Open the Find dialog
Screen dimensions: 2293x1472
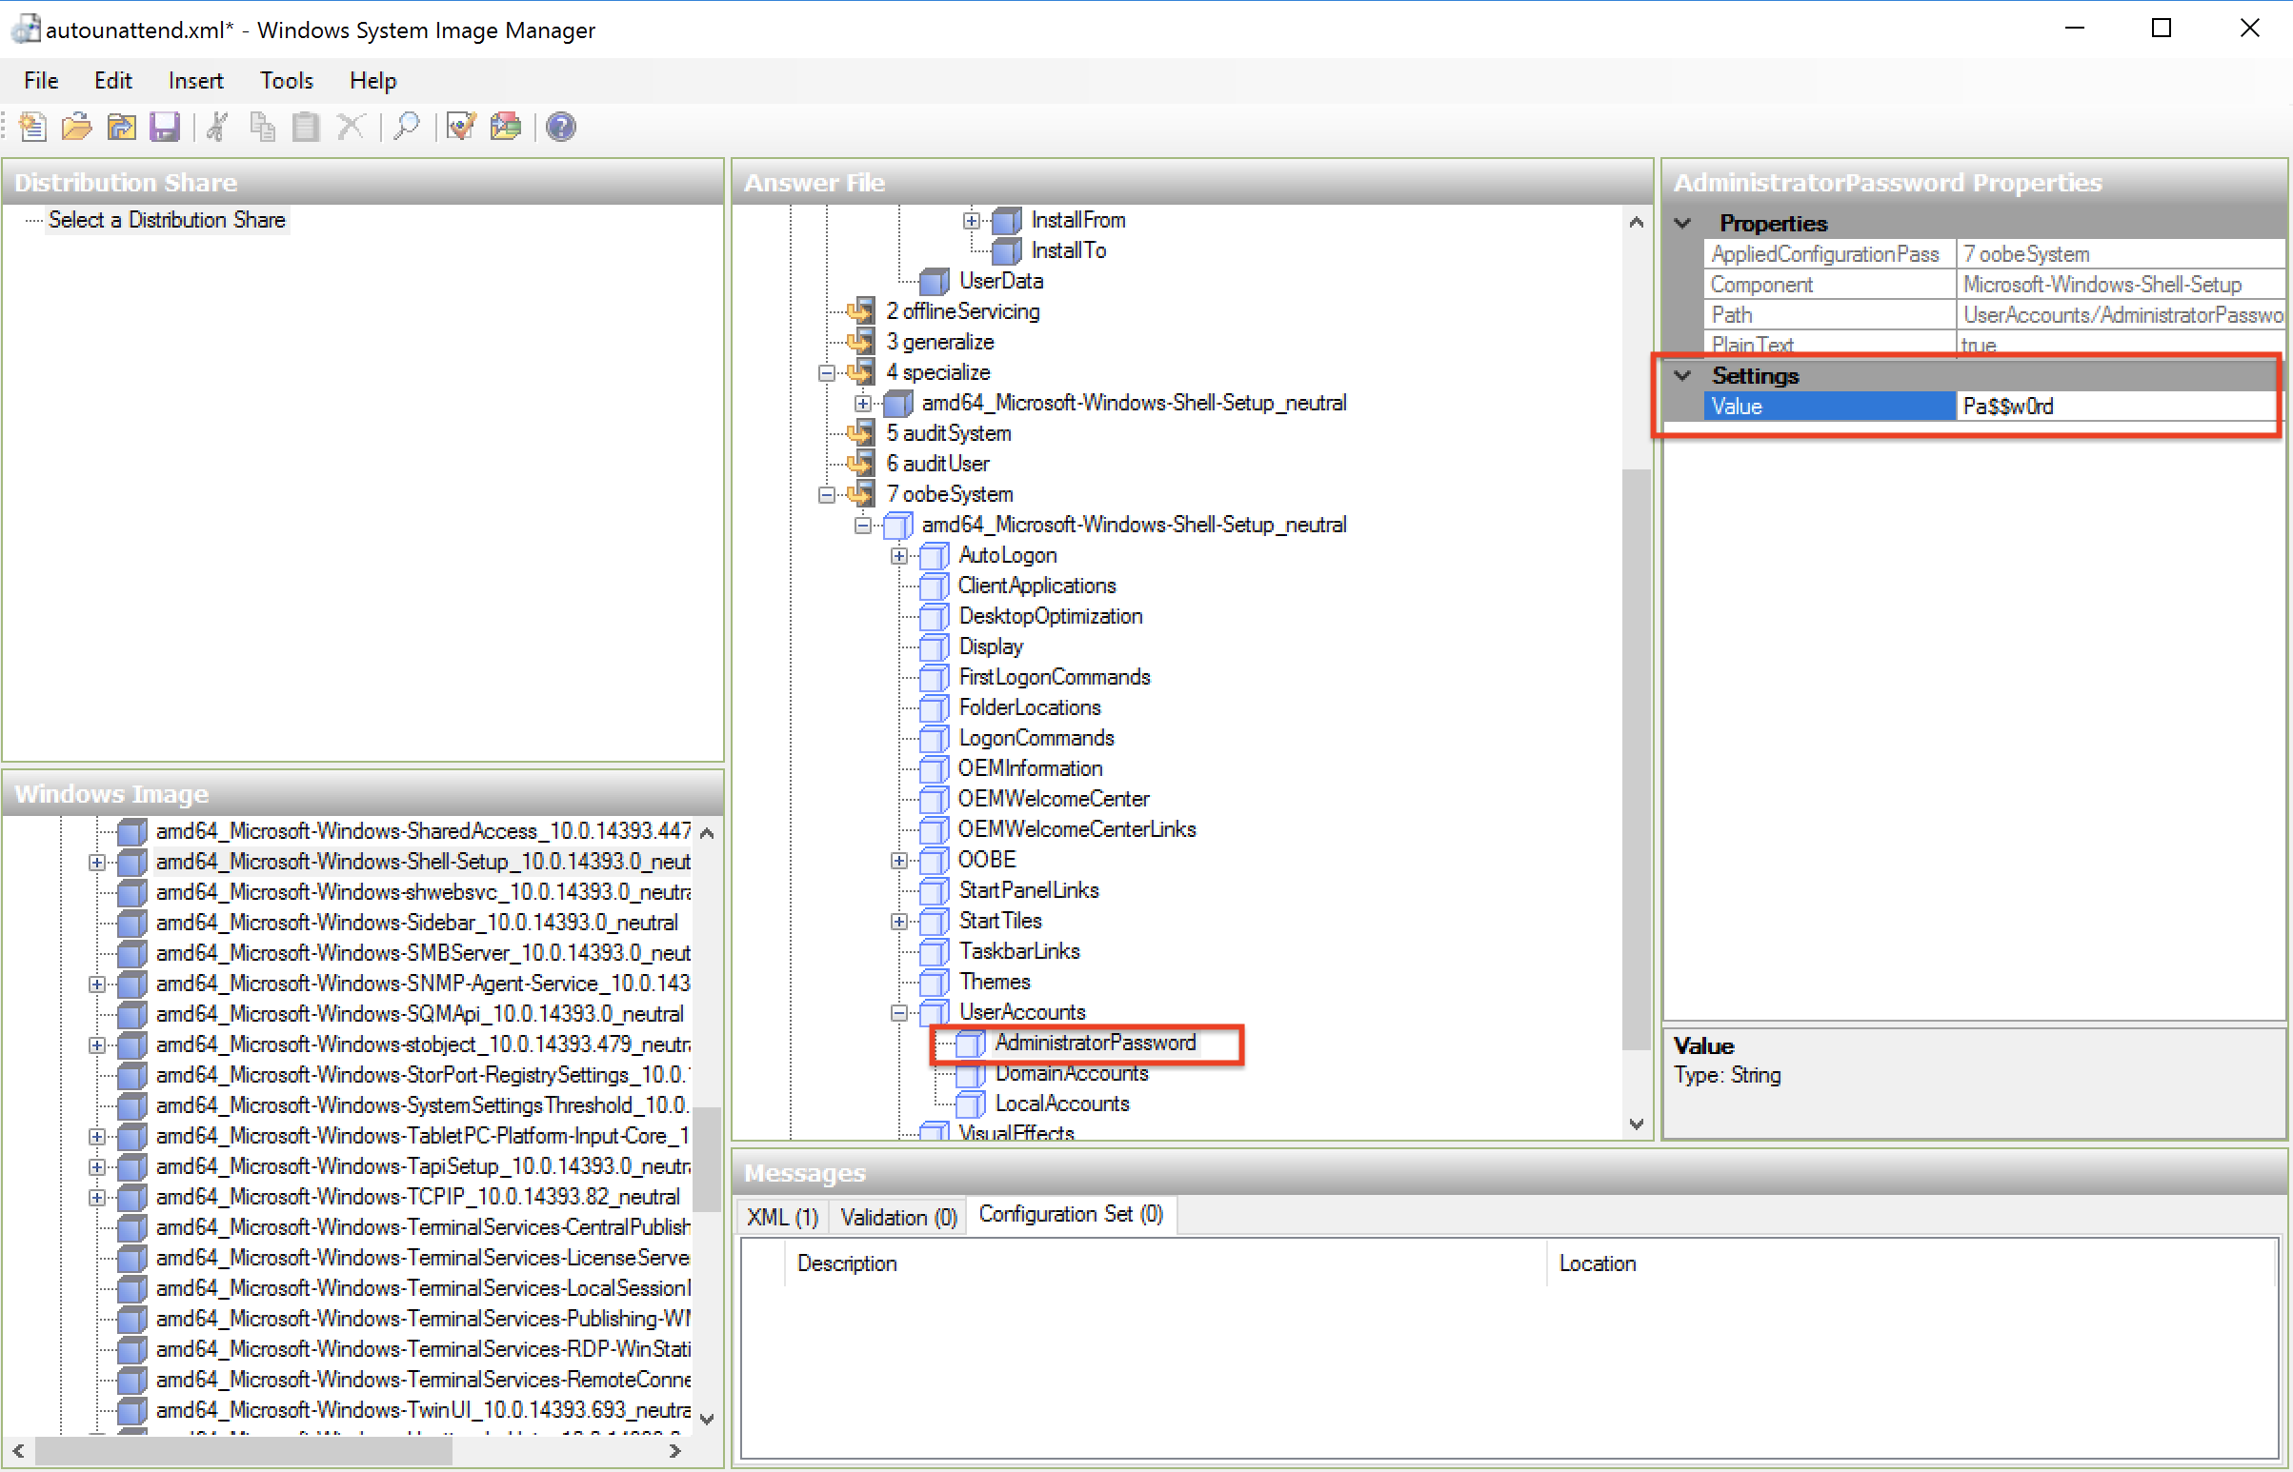[x=408, y=127]
